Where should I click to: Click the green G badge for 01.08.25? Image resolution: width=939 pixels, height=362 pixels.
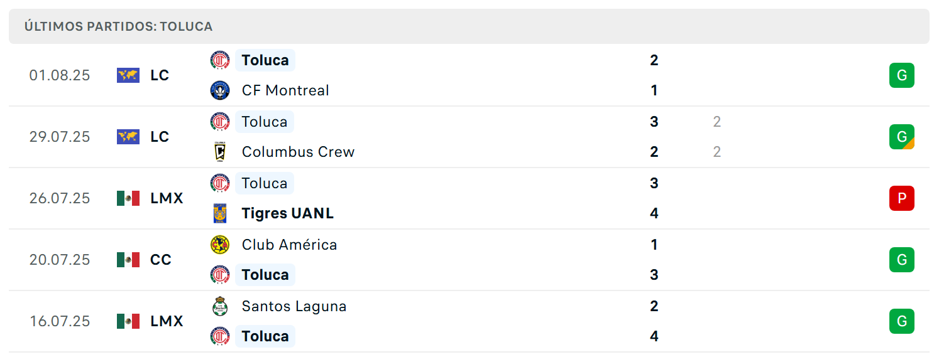[x=902, y=75]
